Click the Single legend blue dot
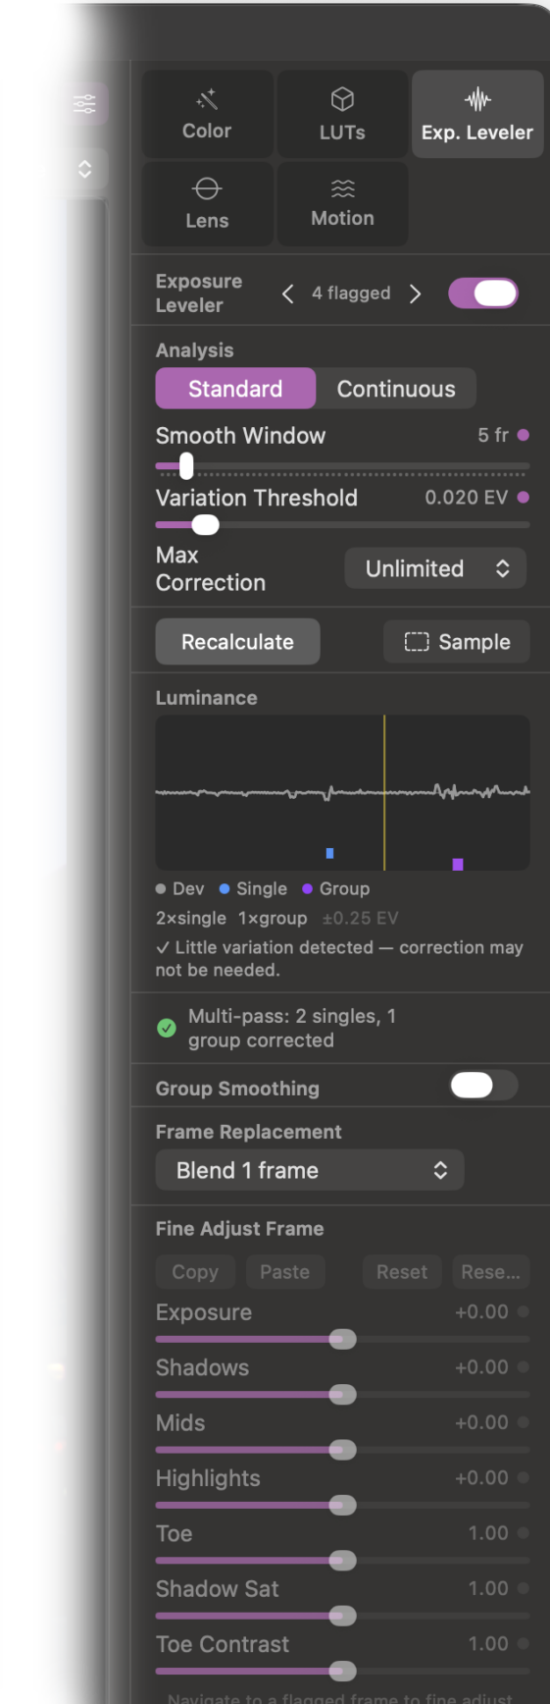550x1704 pixels. [225, 888]
